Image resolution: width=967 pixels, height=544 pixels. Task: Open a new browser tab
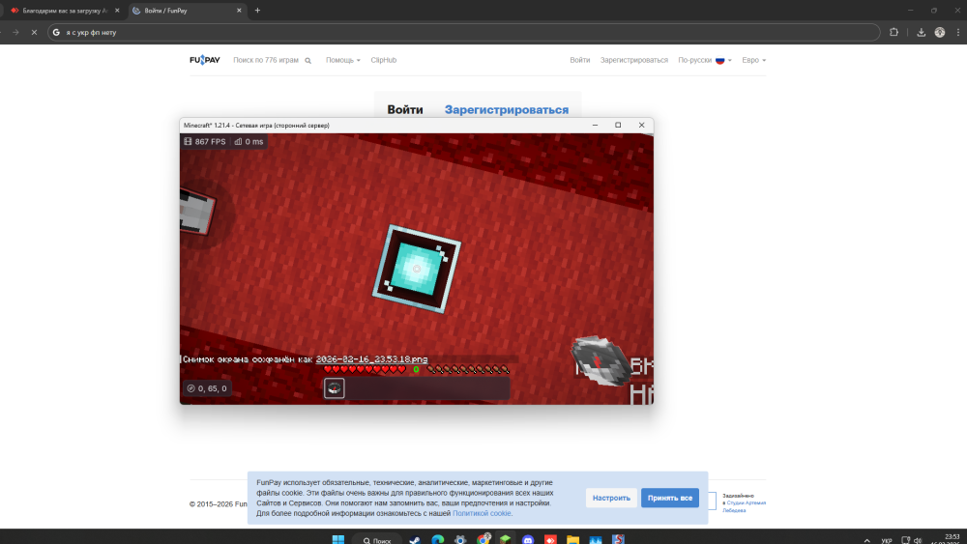point(258,11)
